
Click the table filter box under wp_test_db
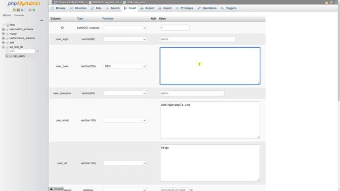[22, 51]
